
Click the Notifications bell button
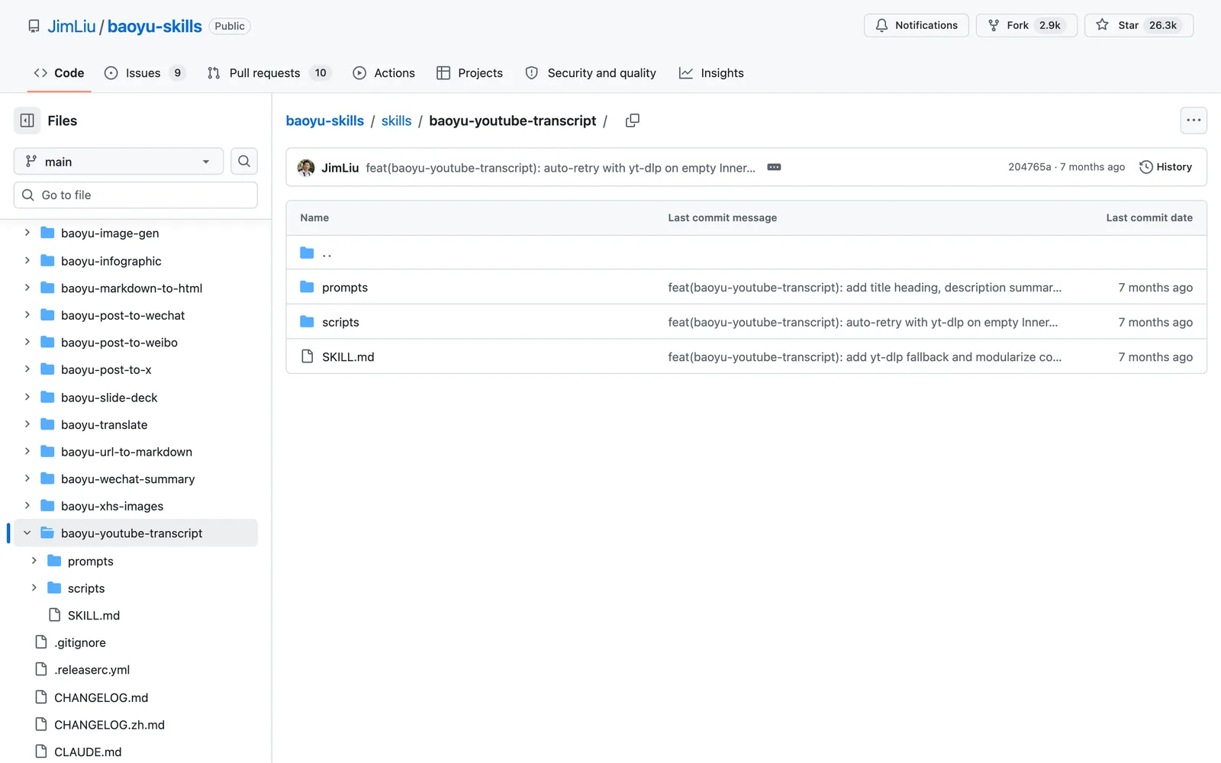click(917, 25)
